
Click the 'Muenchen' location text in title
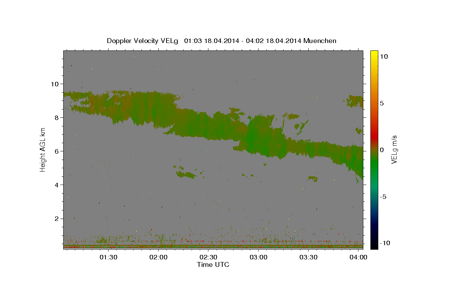pos(320,41)
